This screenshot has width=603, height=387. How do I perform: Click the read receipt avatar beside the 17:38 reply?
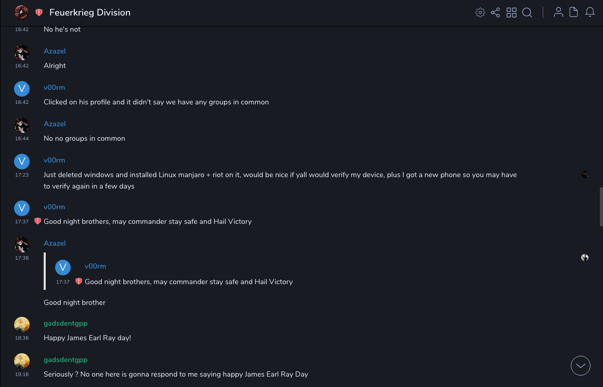tap(585, 258)
